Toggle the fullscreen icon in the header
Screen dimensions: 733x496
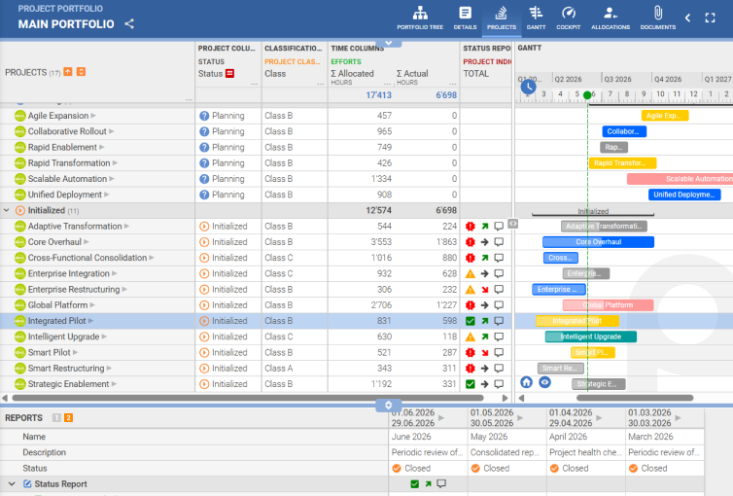click(710, 18)
